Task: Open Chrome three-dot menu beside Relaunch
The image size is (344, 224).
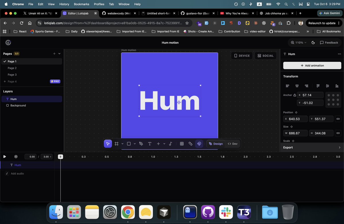Action: pos(339,23)
